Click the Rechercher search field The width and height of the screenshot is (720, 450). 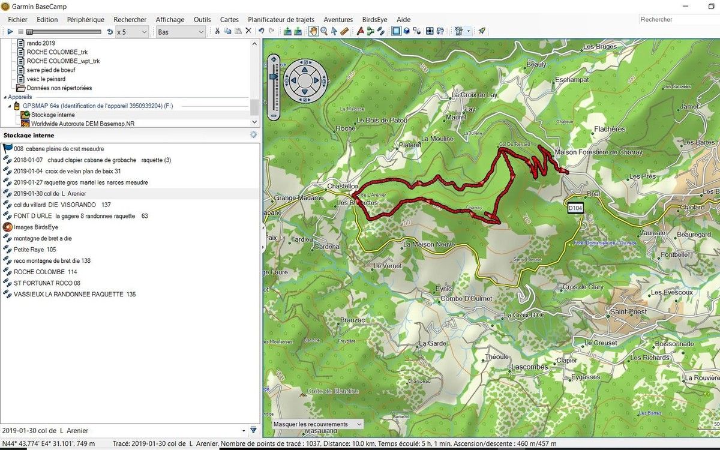(678, 19)
